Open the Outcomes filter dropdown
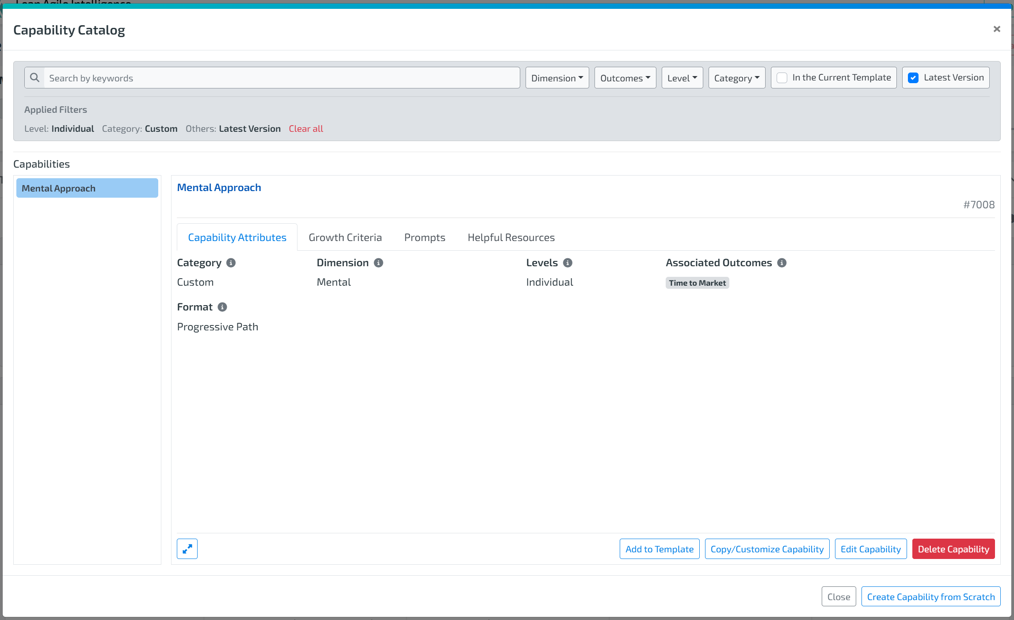Viewport: 1014px width, 620px height. click(x=625, y=78)
